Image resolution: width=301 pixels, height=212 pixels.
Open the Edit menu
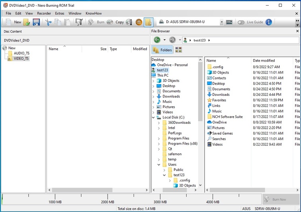[x=18, y=13]
